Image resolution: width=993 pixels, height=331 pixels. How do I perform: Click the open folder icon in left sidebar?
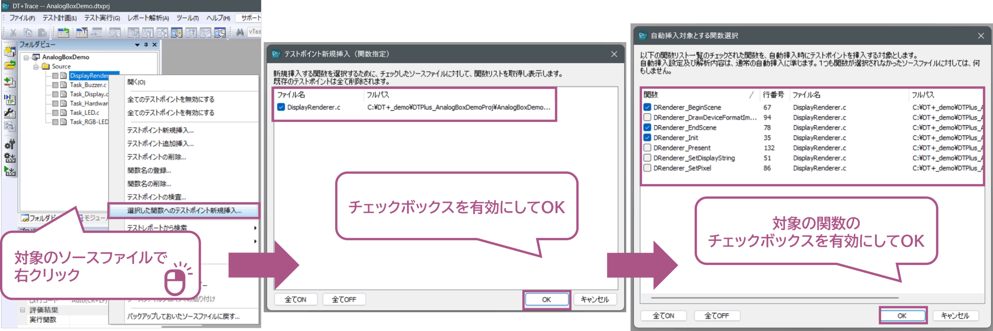click(9, 65)
